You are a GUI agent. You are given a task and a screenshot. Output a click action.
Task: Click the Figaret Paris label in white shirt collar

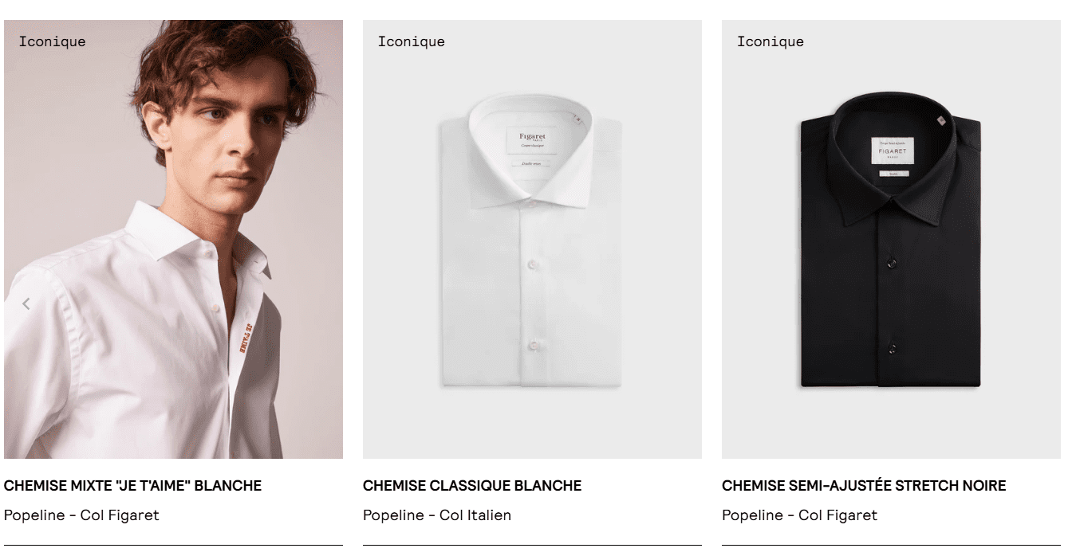click(532, 139)
